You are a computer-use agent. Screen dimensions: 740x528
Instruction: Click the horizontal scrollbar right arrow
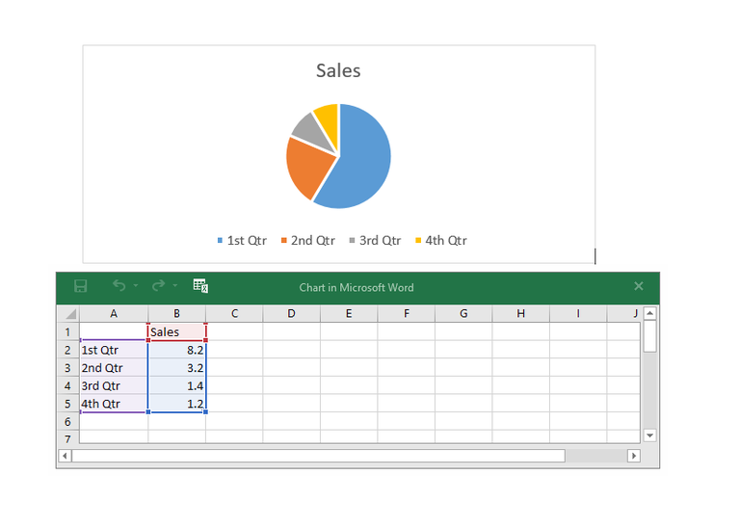[633, 456]
